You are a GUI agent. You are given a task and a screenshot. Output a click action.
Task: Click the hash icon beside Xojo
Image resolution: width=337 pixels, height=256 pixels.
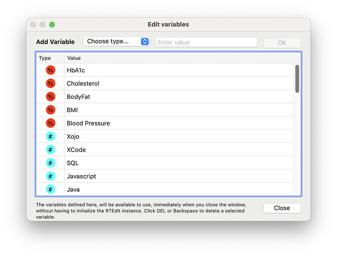coord(51,137)
